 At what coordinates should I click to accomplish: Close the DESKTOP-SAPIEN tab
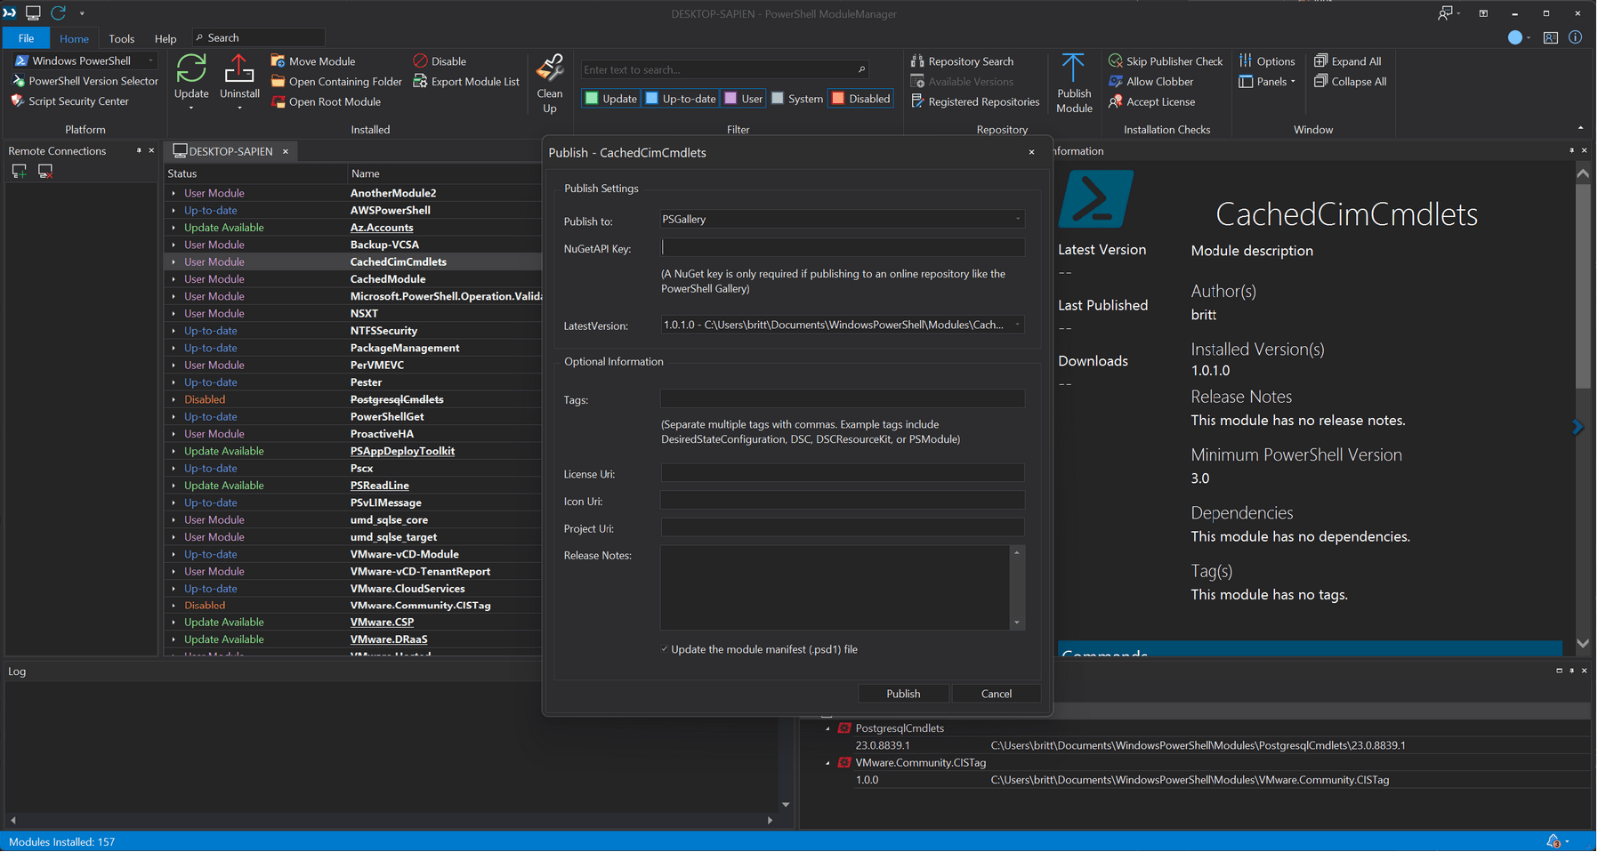point(286,151)
